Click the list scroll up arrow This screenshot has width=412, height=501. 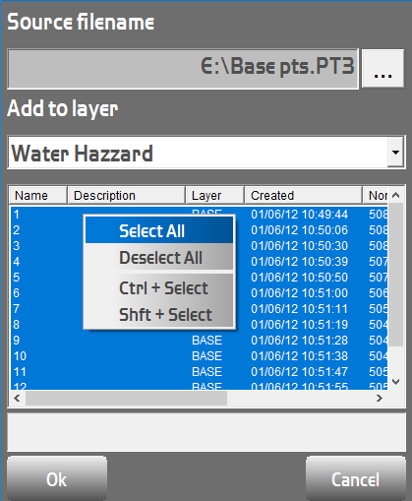(x=396, y=196)
